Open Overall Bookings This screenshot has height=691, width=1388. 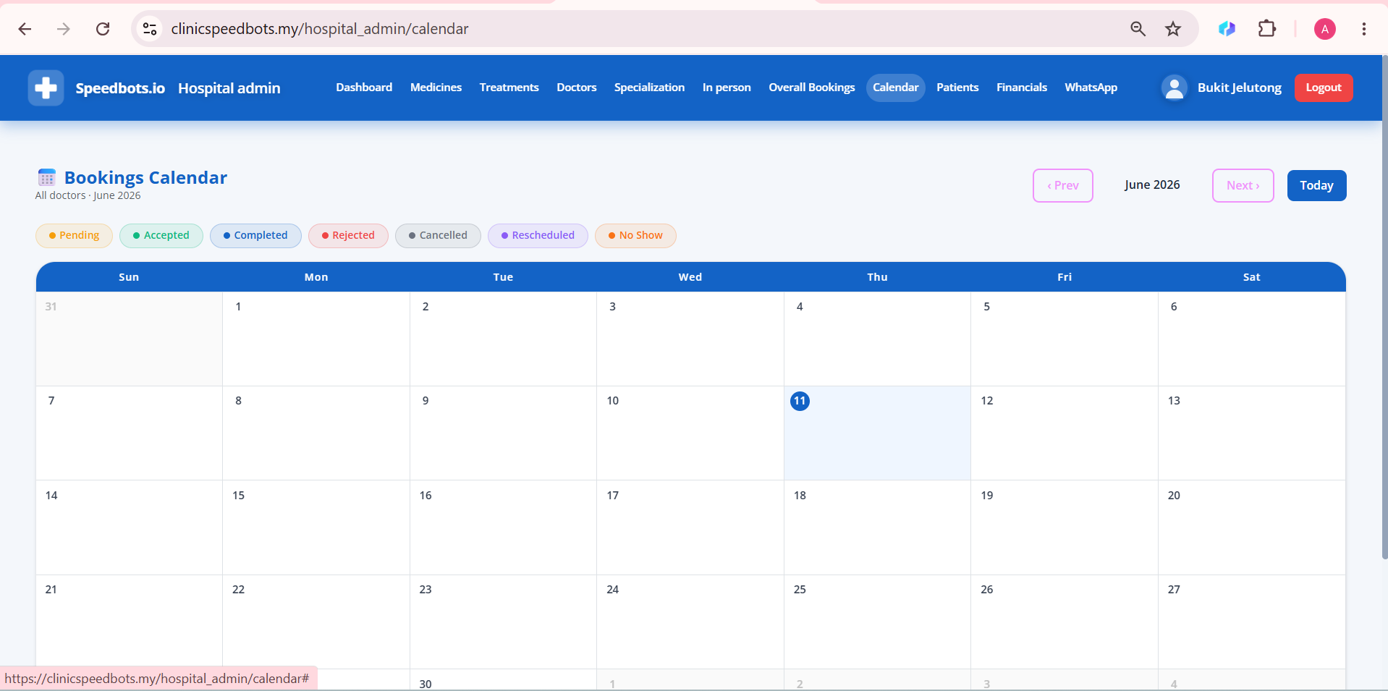(x=811, y=88)
